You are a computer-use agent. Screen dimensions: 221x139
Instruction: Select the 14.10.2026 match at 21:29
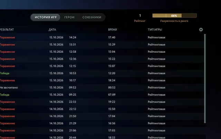(x=102, y=123)
